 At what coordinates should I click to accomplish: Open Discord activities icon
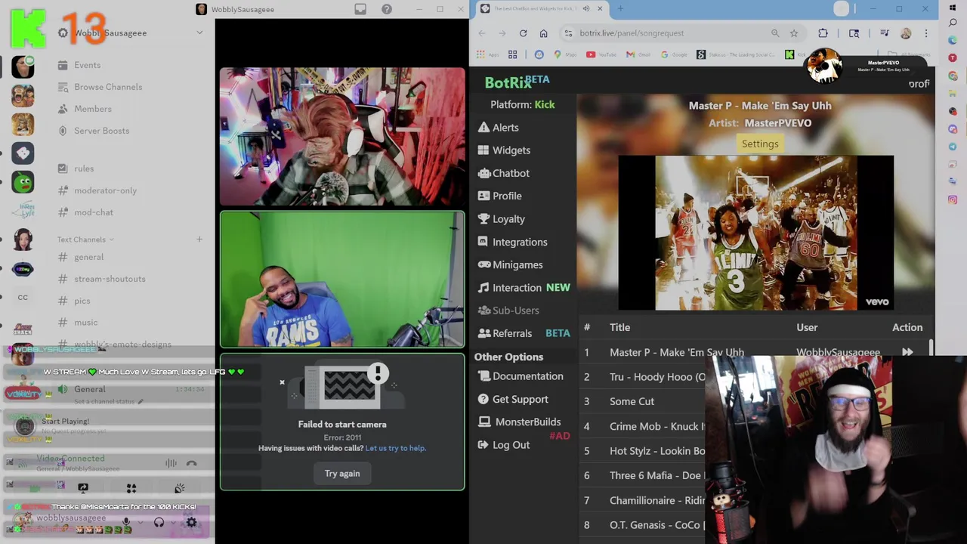tap(131, 489)
